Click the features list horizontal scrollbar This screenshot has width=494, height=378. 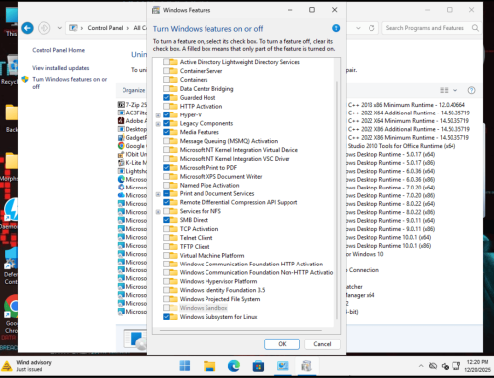tap(240, 330)
